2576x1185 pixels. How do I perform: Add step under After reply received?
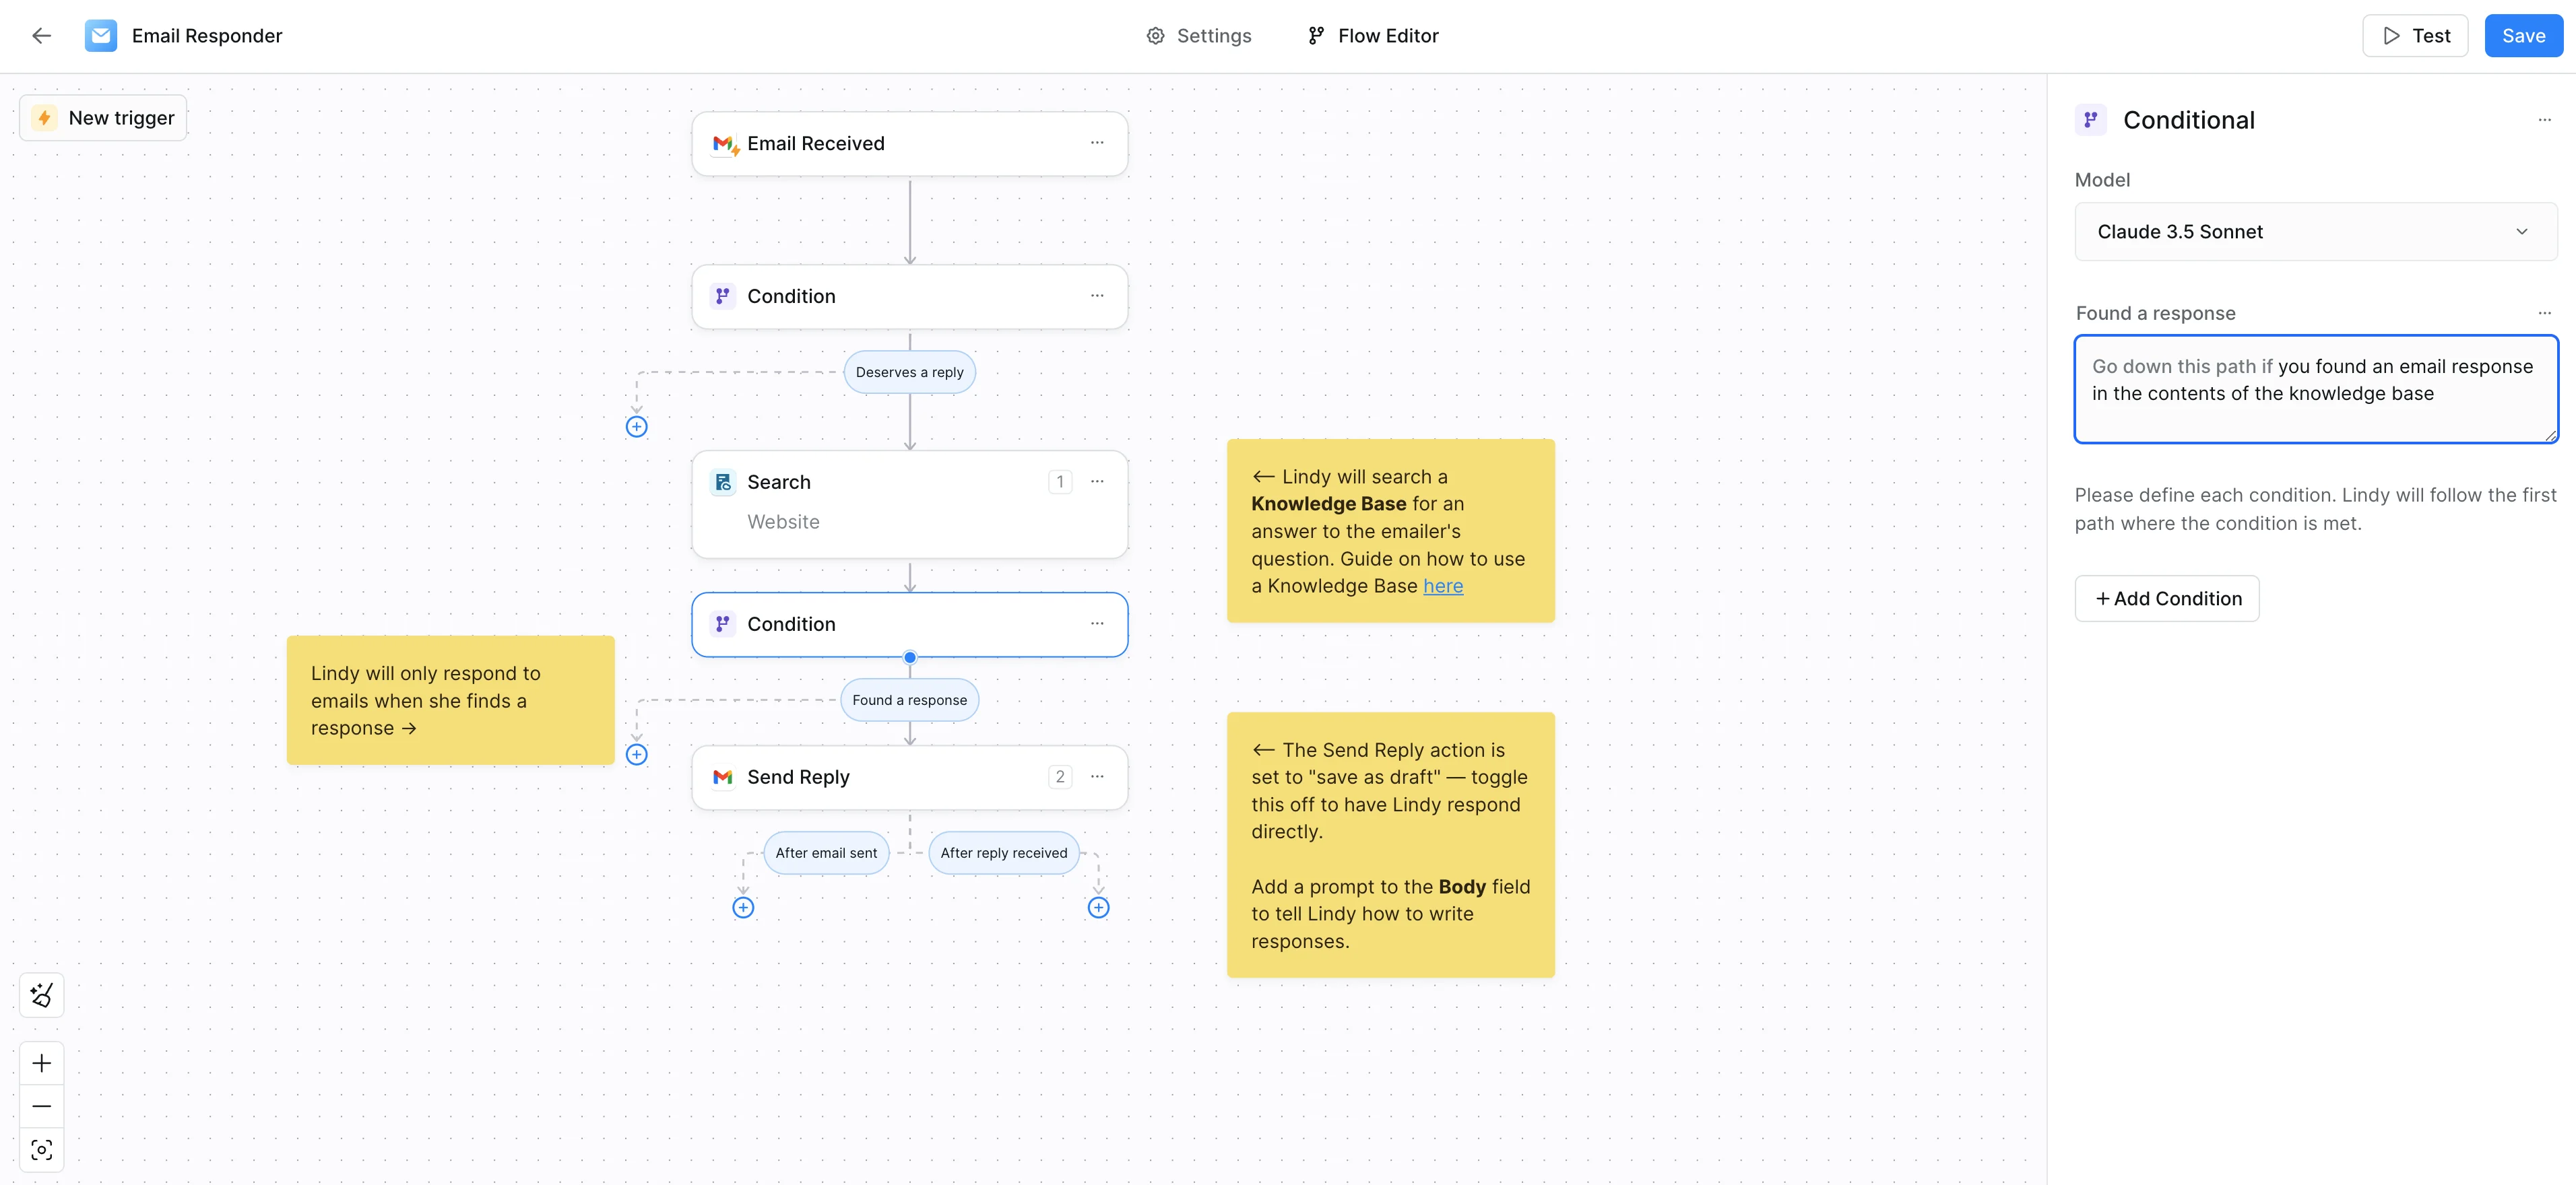(1098, 907)
